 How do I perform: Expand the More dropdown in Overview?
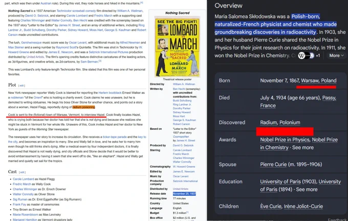(x=336, y=55)
